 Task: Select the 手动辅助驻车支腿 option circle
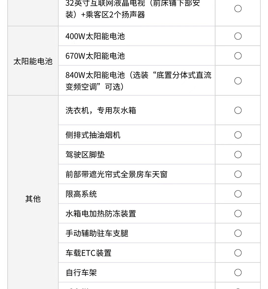click(x=238, y=233)
